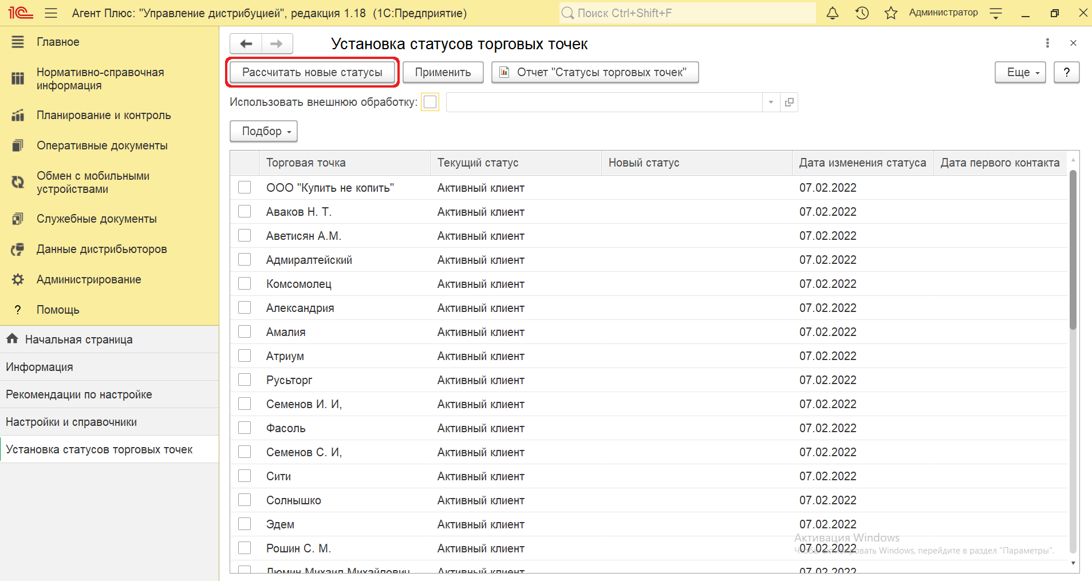Open the hamburger menu next to the 1C logo
Viewport: 1092px width, 581px height.
pos(51,13)
